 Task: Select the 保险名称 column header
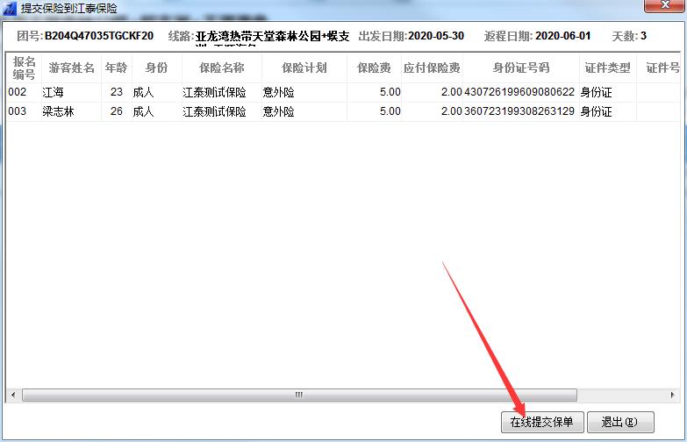[220, 68]
